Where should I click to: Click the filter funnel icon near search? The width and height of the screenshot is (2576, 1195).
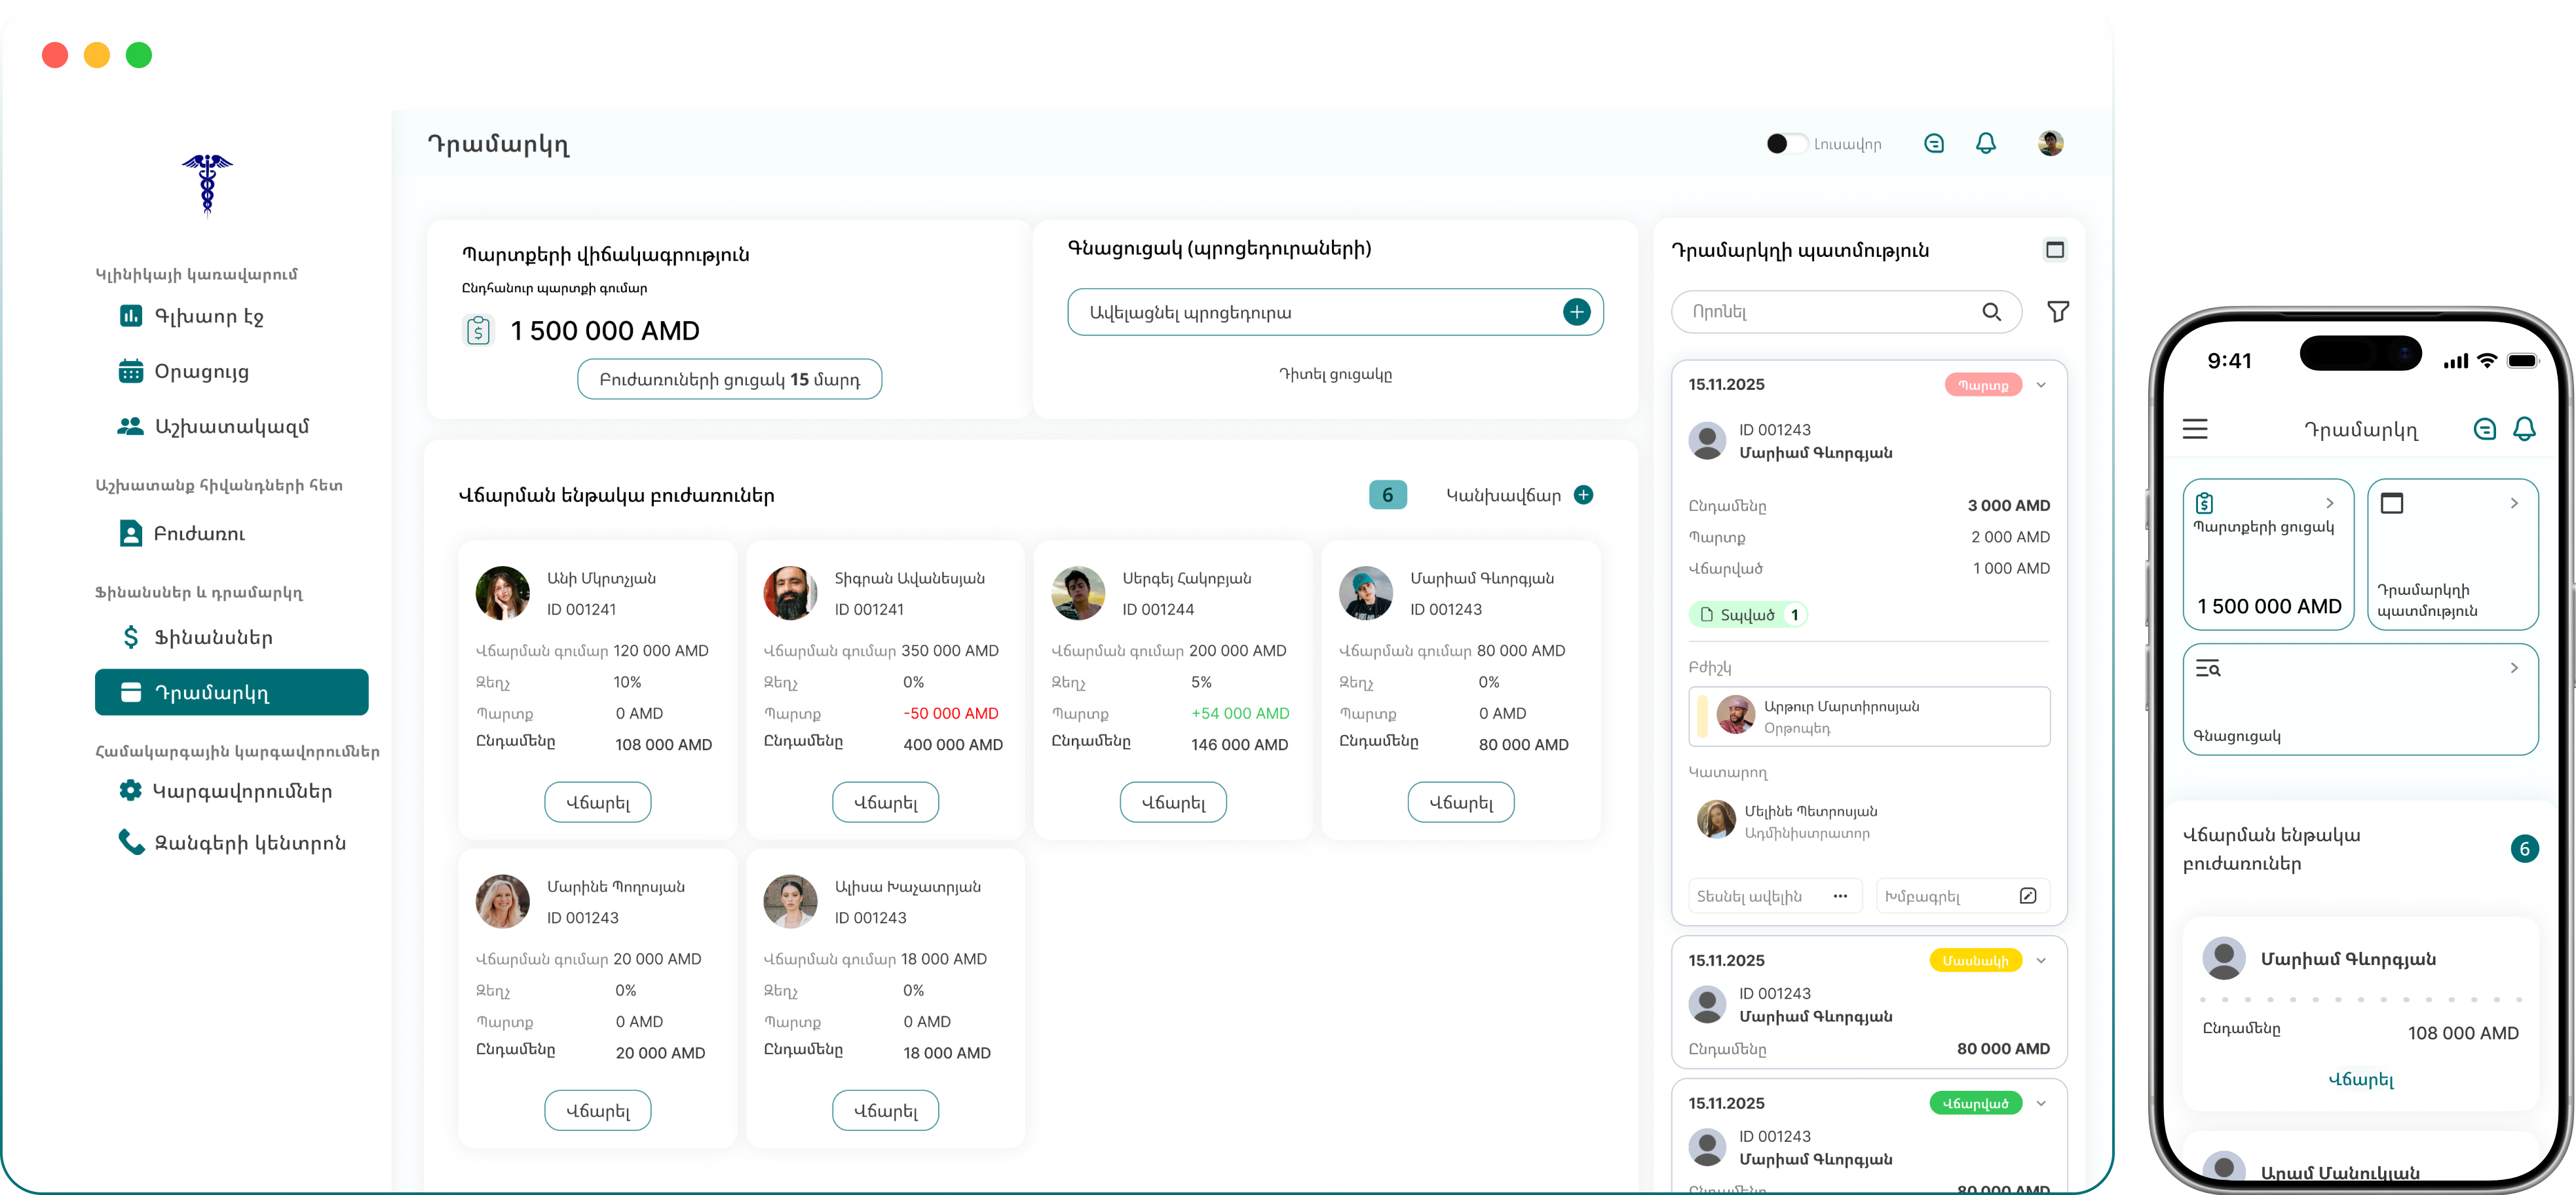click(x=2058, y=312)
